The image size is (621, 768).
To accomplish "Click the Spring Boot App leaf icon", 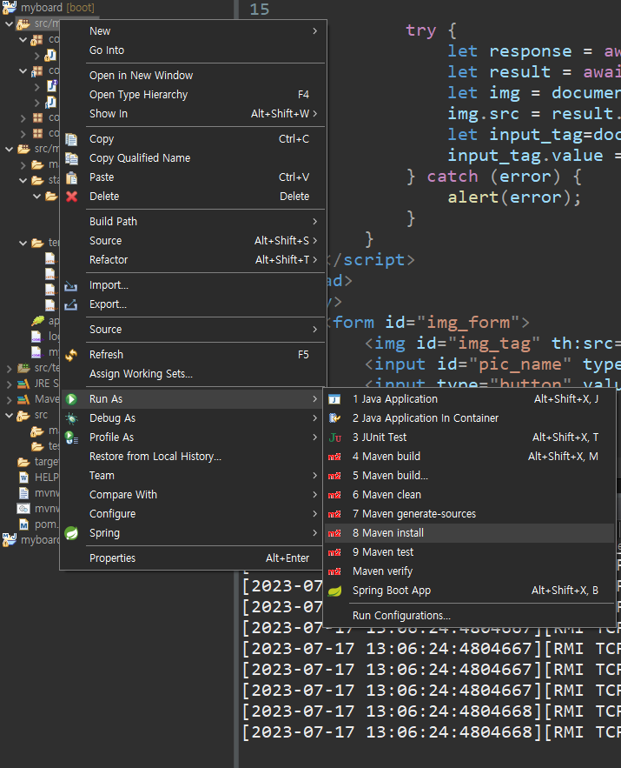I will click(334, 591).
